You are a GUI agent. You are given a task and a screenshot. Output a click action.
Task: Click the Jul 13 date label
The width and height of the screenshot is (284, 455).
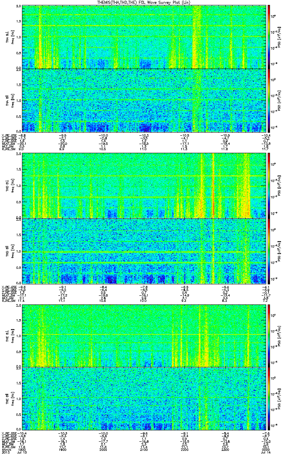coord(23,452)
